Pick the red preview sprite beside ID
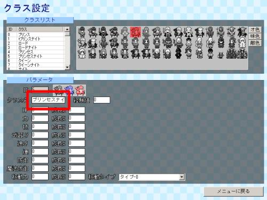267x200 pixels. click(x=80, y=90)
